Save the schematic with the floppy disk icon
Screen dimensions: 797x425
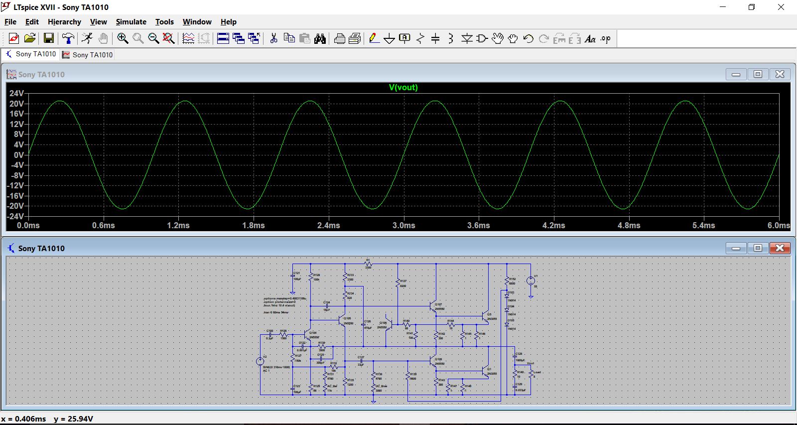[48, 38]
